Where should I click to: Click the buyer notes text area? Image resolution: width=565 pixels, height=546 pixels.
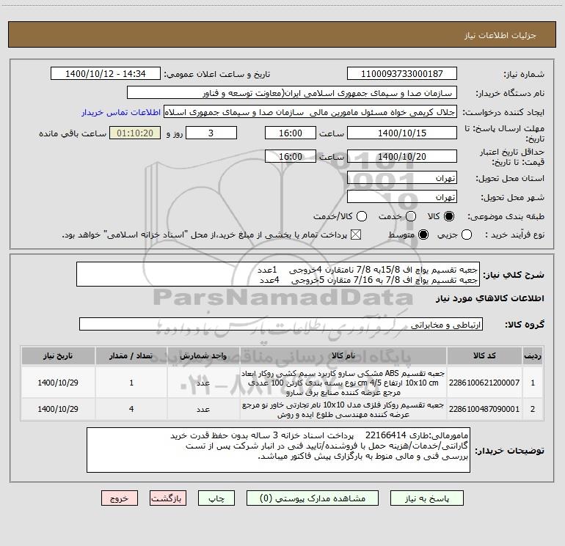click(x=278, y=450)
